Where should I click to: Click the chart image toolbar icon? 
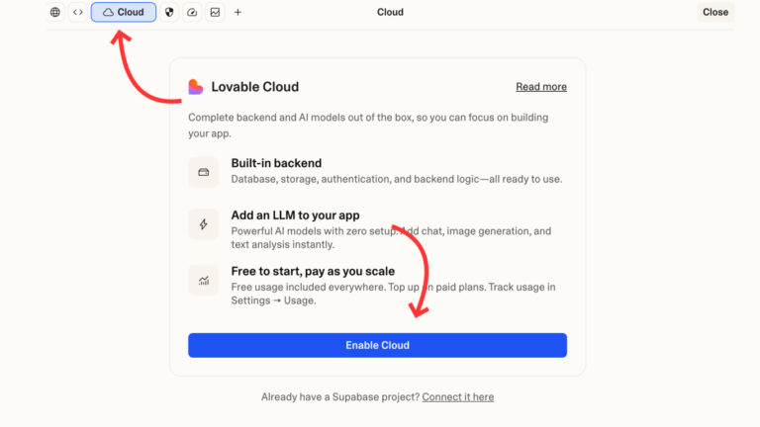[215, 13]
